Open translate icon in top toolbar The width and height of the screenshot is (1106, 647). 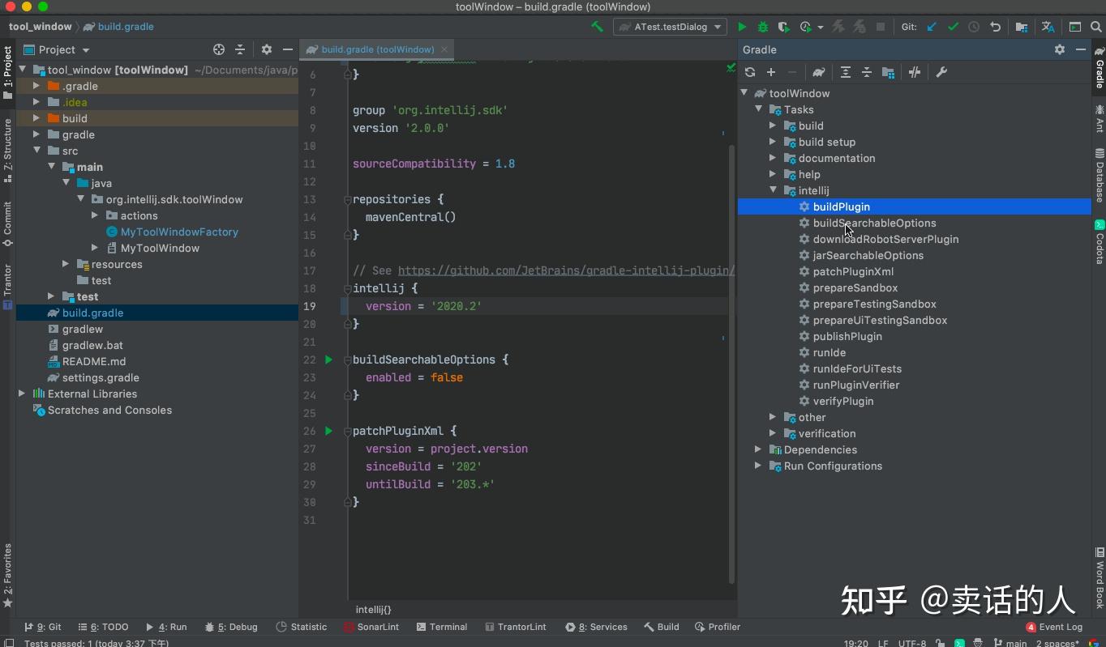coord(1048,27)
